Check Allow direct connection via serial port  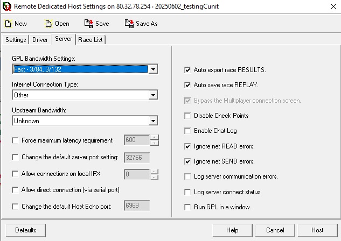(15, 190)
